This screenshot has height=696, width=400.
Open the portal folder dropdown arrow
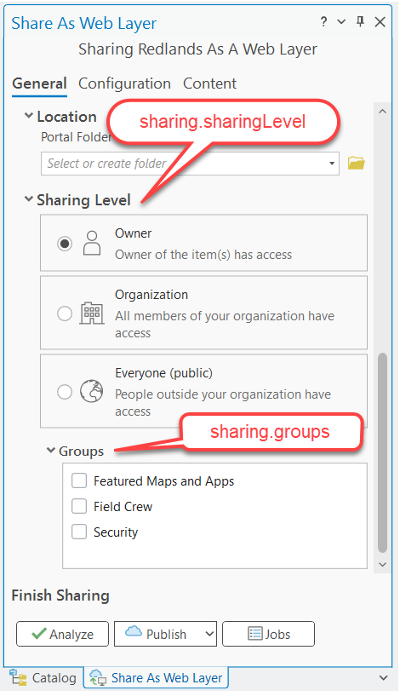click(x=332, y=164)
